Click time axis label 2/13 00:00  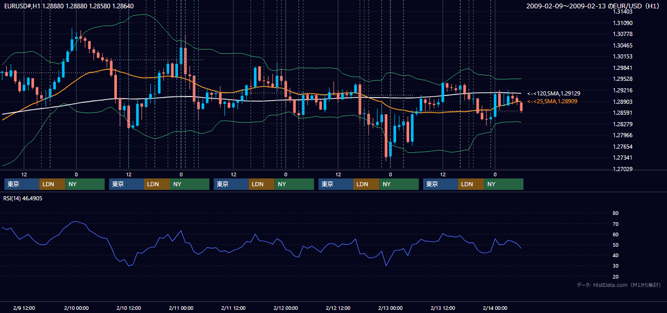pos(390,308)
